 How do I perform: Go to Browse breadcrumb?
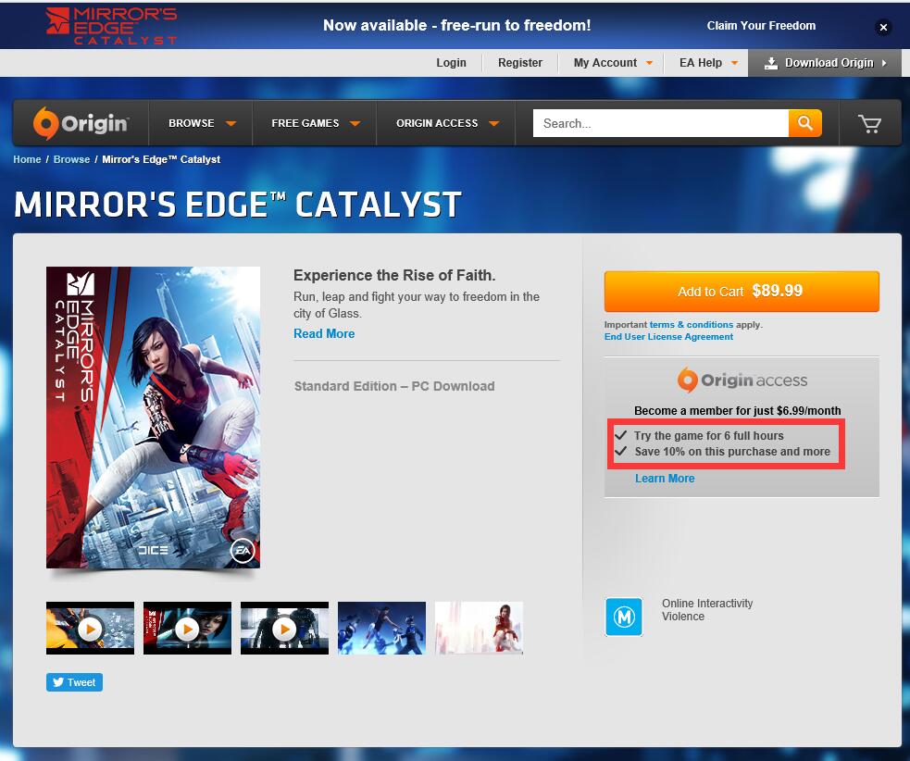[x=71, y=159]
